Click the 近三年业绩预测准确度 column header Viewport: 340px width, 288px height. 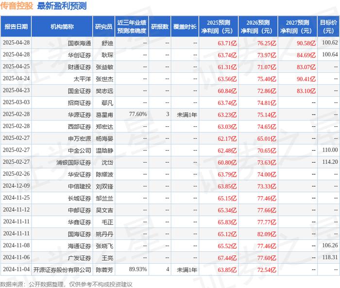coord(132,26)
